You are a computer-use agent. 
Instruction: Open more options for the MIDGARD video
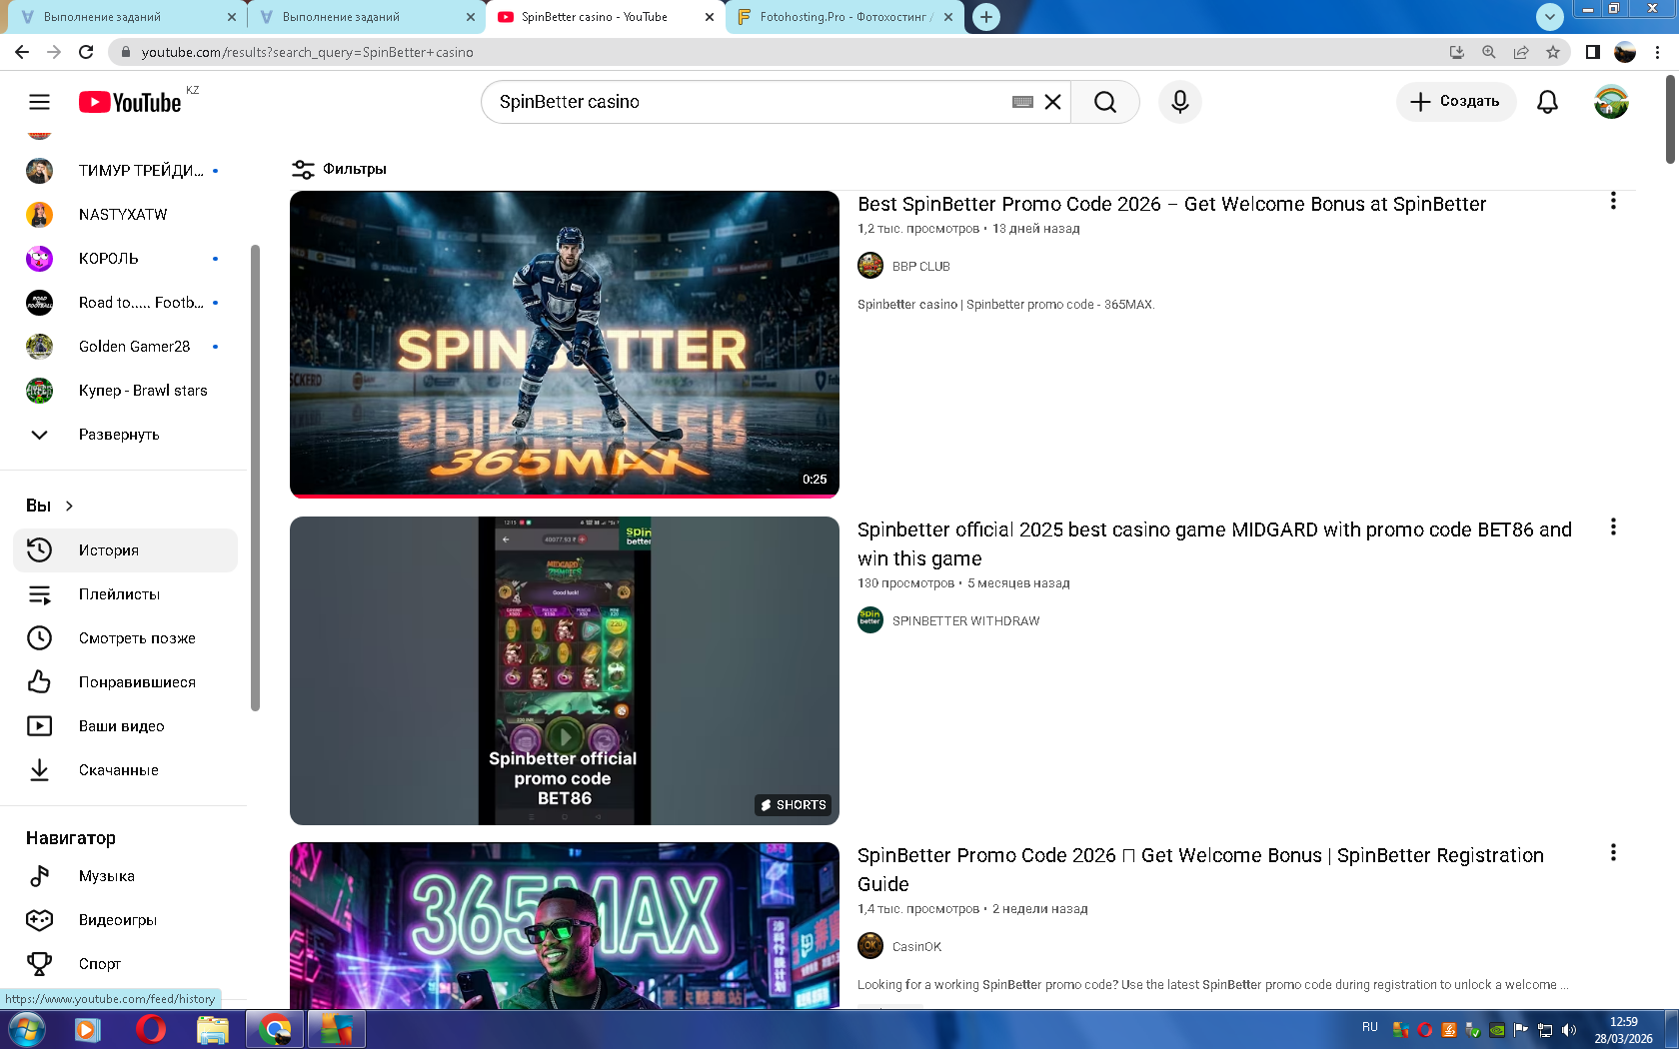click(1612, 526)
